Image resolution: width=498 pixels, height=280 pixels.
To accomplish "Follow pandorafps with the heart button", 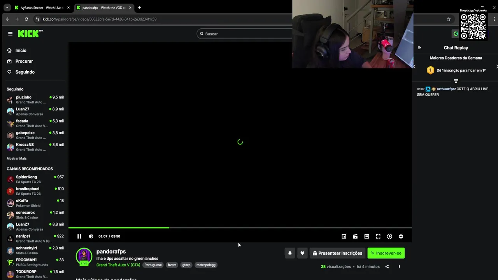I will coord(302,253).
